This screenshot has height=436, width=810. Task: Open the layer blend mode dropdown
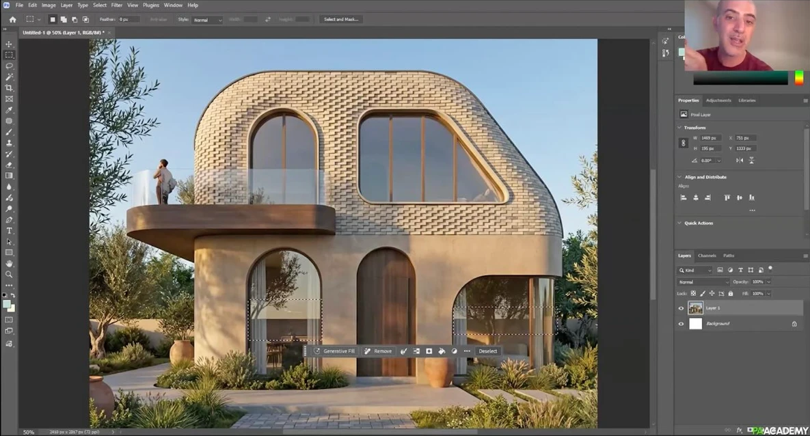(x=703, y=282)
